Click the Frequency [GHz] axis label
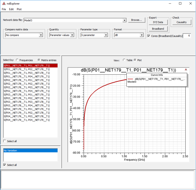 click(134, 160)
